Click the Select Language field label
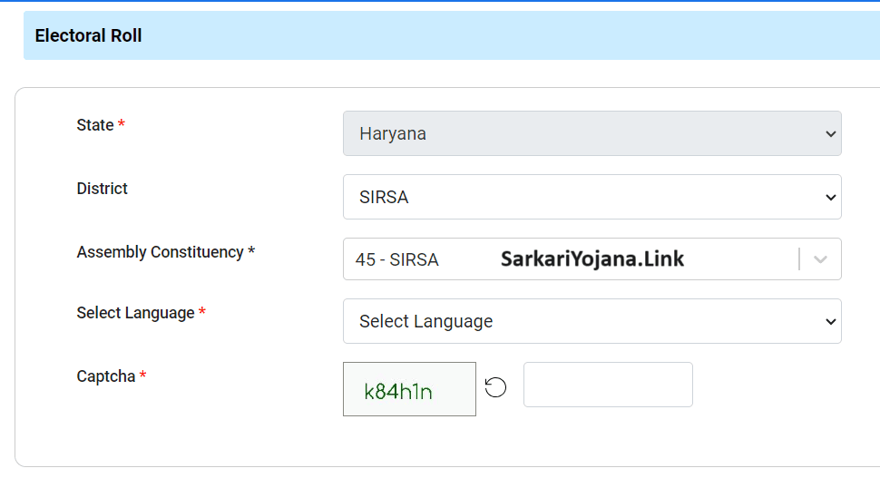 136,313
